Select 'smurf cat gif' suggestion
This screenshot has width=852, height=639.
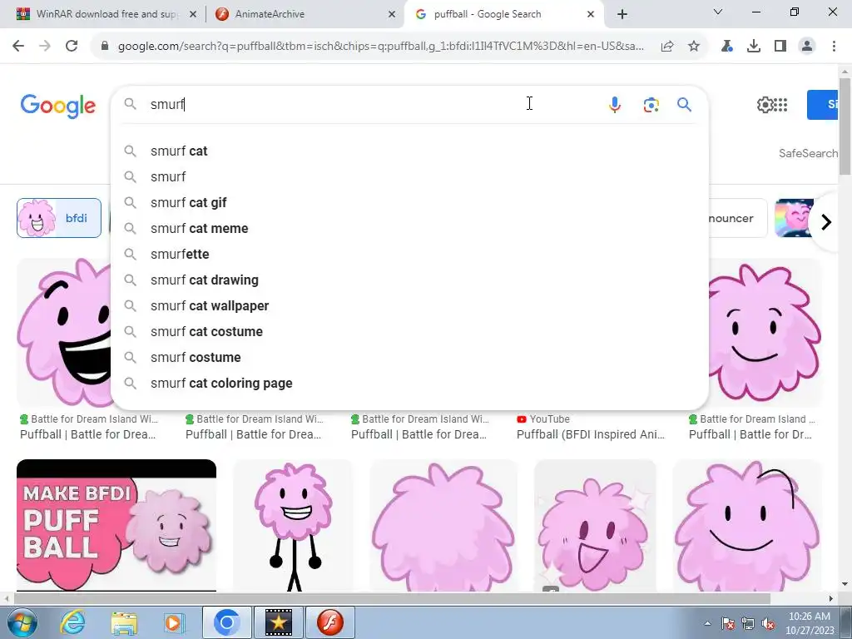click(409, 203)
